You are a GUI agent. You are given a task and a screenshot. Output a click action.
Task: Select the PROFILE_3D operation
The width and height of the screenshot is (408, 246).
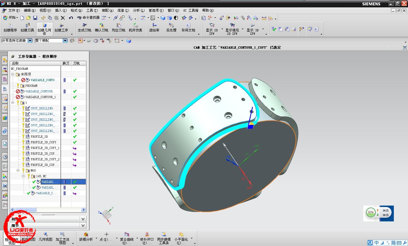pos(39,137)
